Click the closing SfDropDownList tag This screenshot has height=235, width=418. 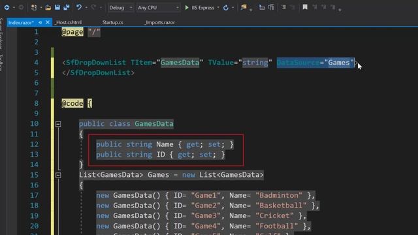(99, 72)
